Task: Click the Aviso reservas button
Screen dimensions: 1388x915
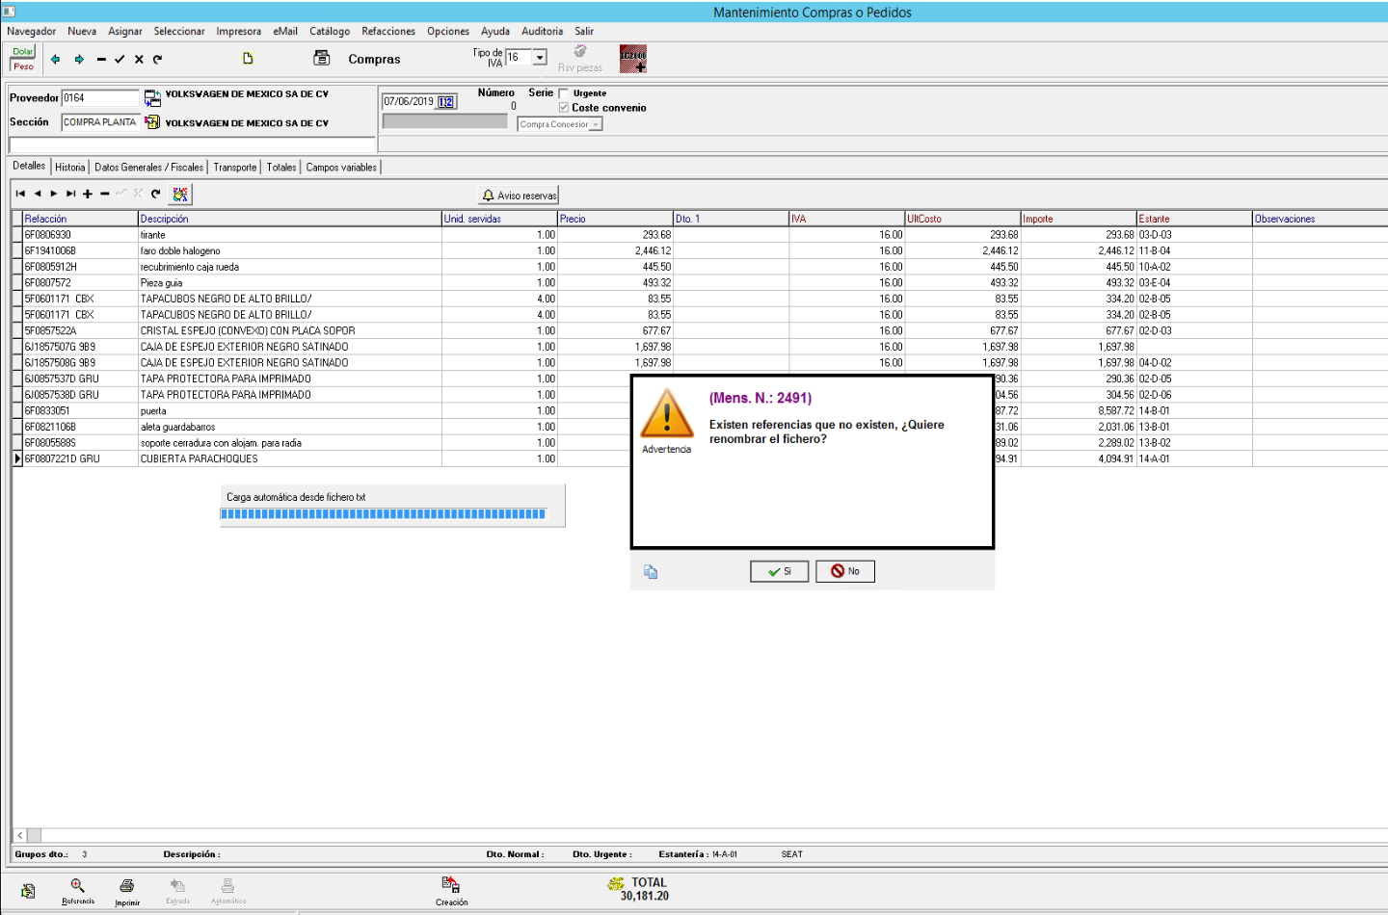Action: coord(520,196)
